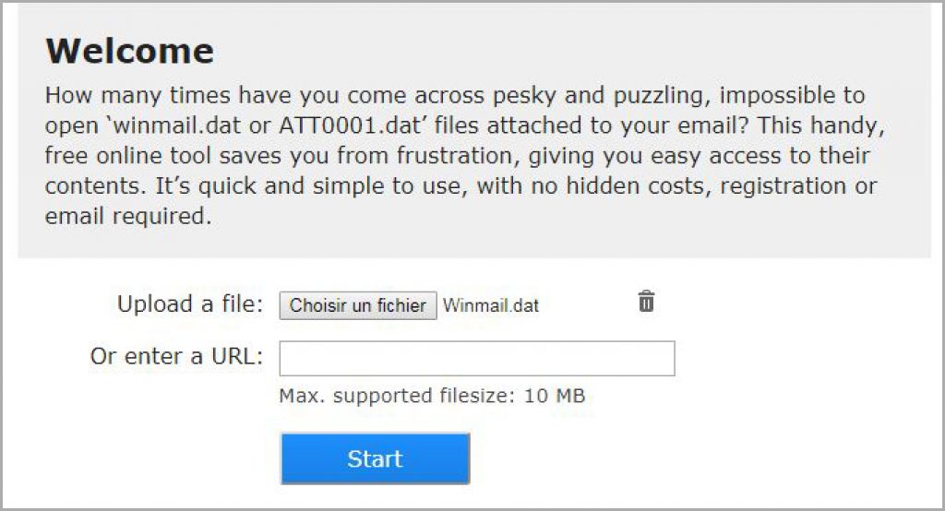Click the selected file name Winmail.dat
945x511 pixels.
[x=491, y=306]
